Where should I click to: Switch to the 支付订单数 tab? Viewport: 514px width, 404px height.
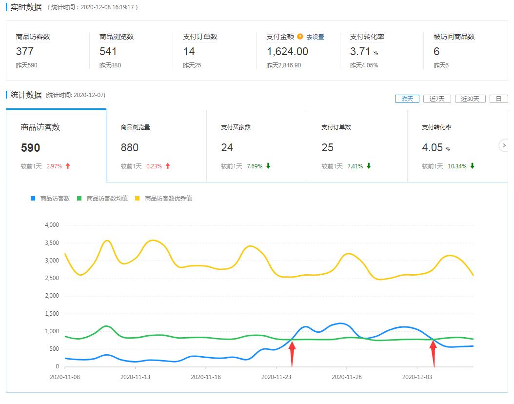336,127
